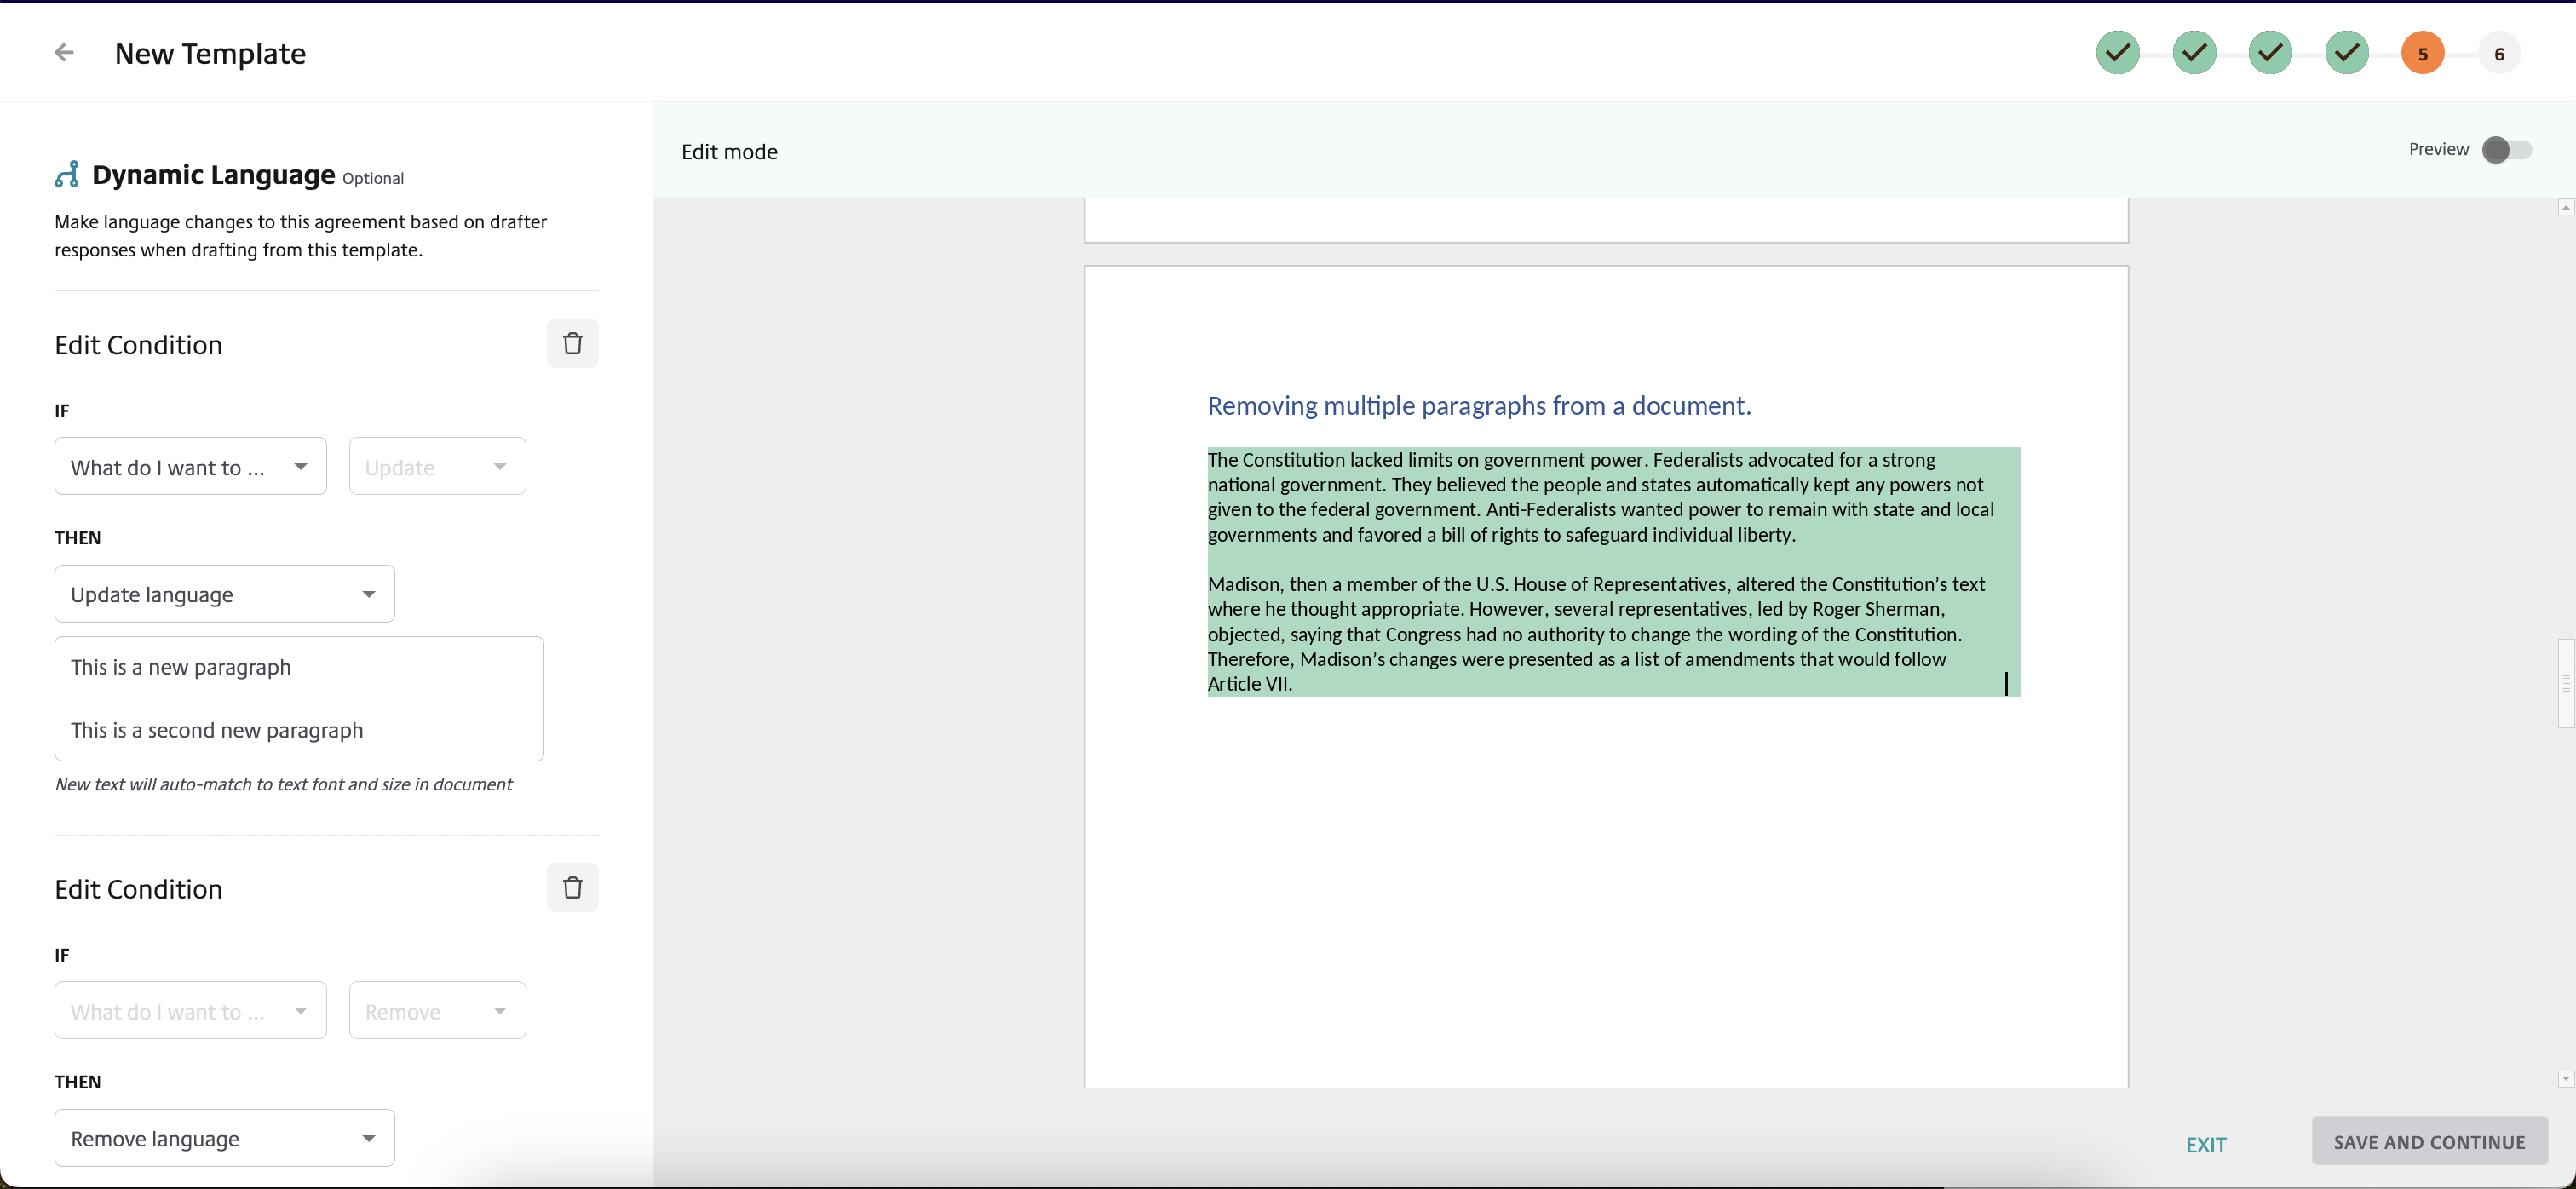Open completed step one checkmark
This screenshot has width=2576, height=1189.
(2118, 53)
